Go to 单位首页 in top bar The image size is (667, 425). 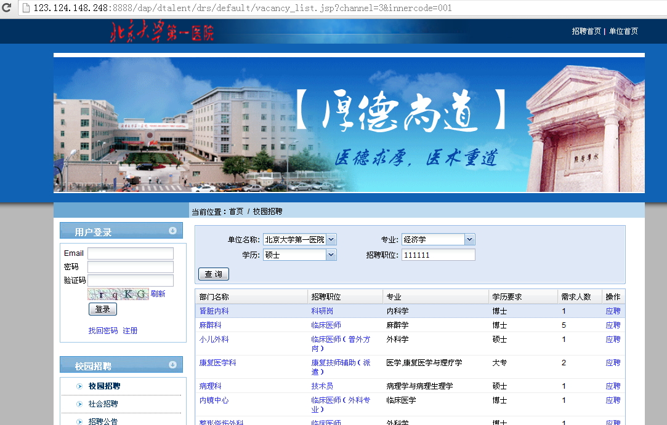tap(623, 31)
